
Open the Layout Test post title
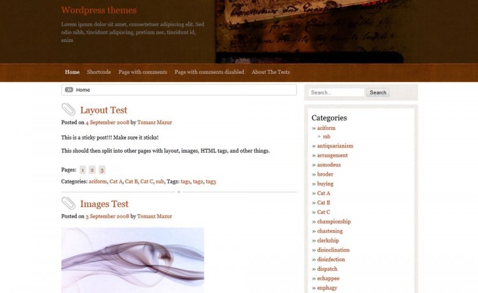point(103,110)
